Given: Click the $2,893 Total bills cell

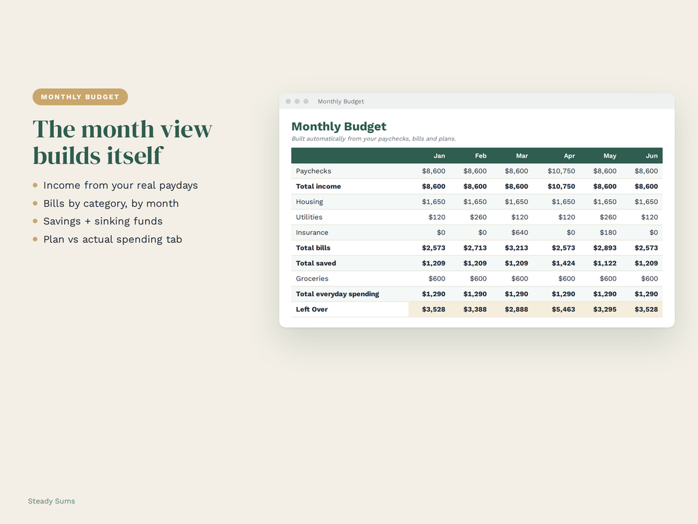Looking at the screenshot, I should pos(605,248).
